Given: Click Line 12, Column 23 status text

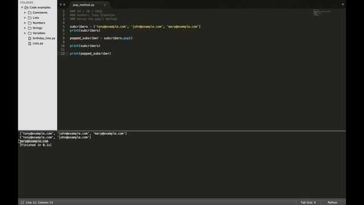Looking at the screenshot, I should coord(39,203).
